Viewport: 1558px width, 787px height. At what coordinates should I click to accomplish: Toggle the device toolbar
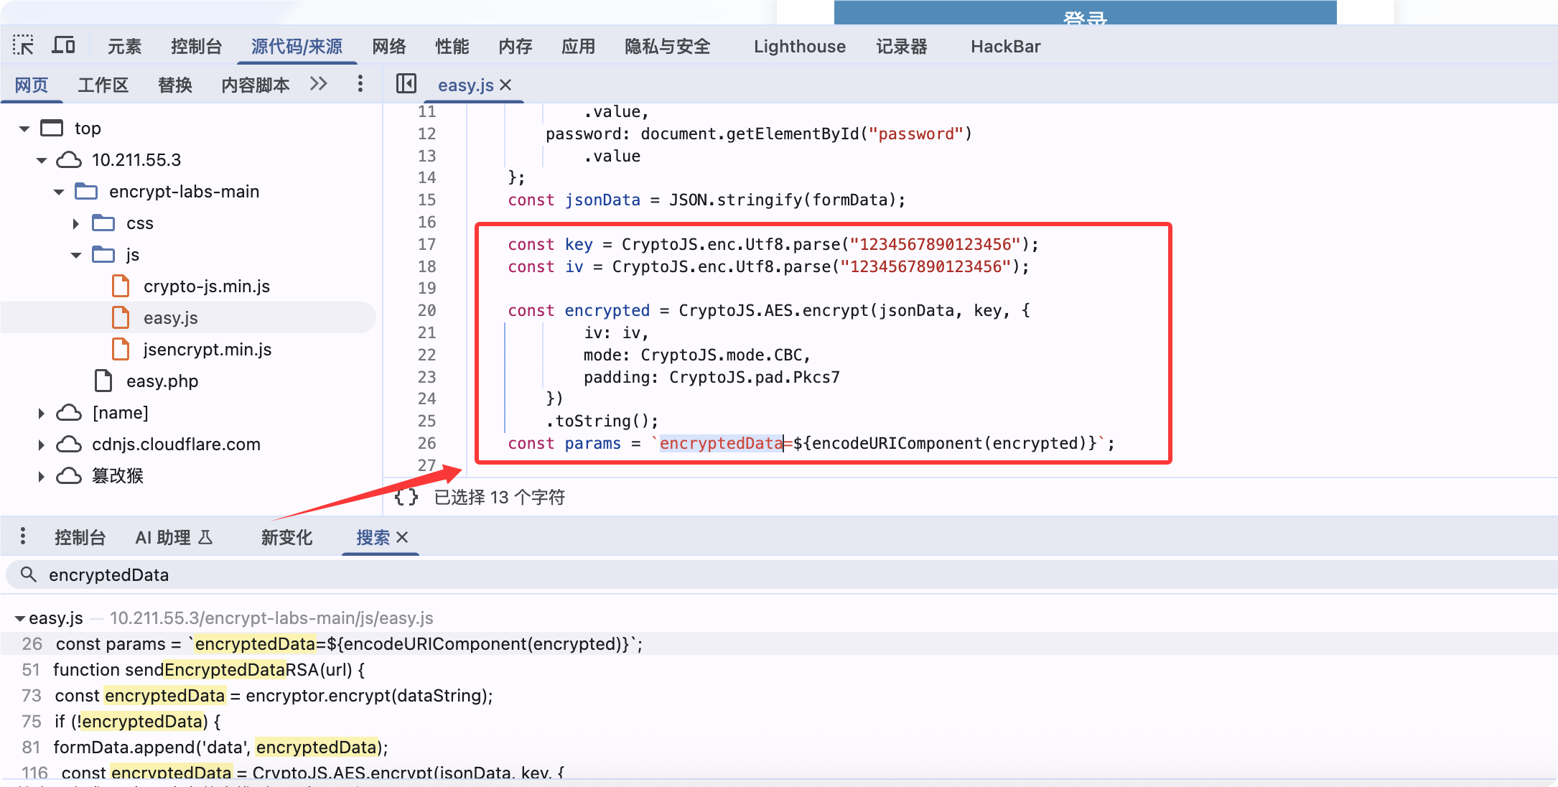point(63,45)
